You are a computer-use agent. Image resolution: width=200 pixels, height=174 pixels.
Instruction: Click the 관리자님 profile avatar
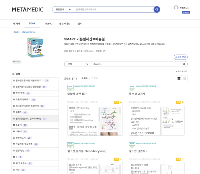pos(176,8)
